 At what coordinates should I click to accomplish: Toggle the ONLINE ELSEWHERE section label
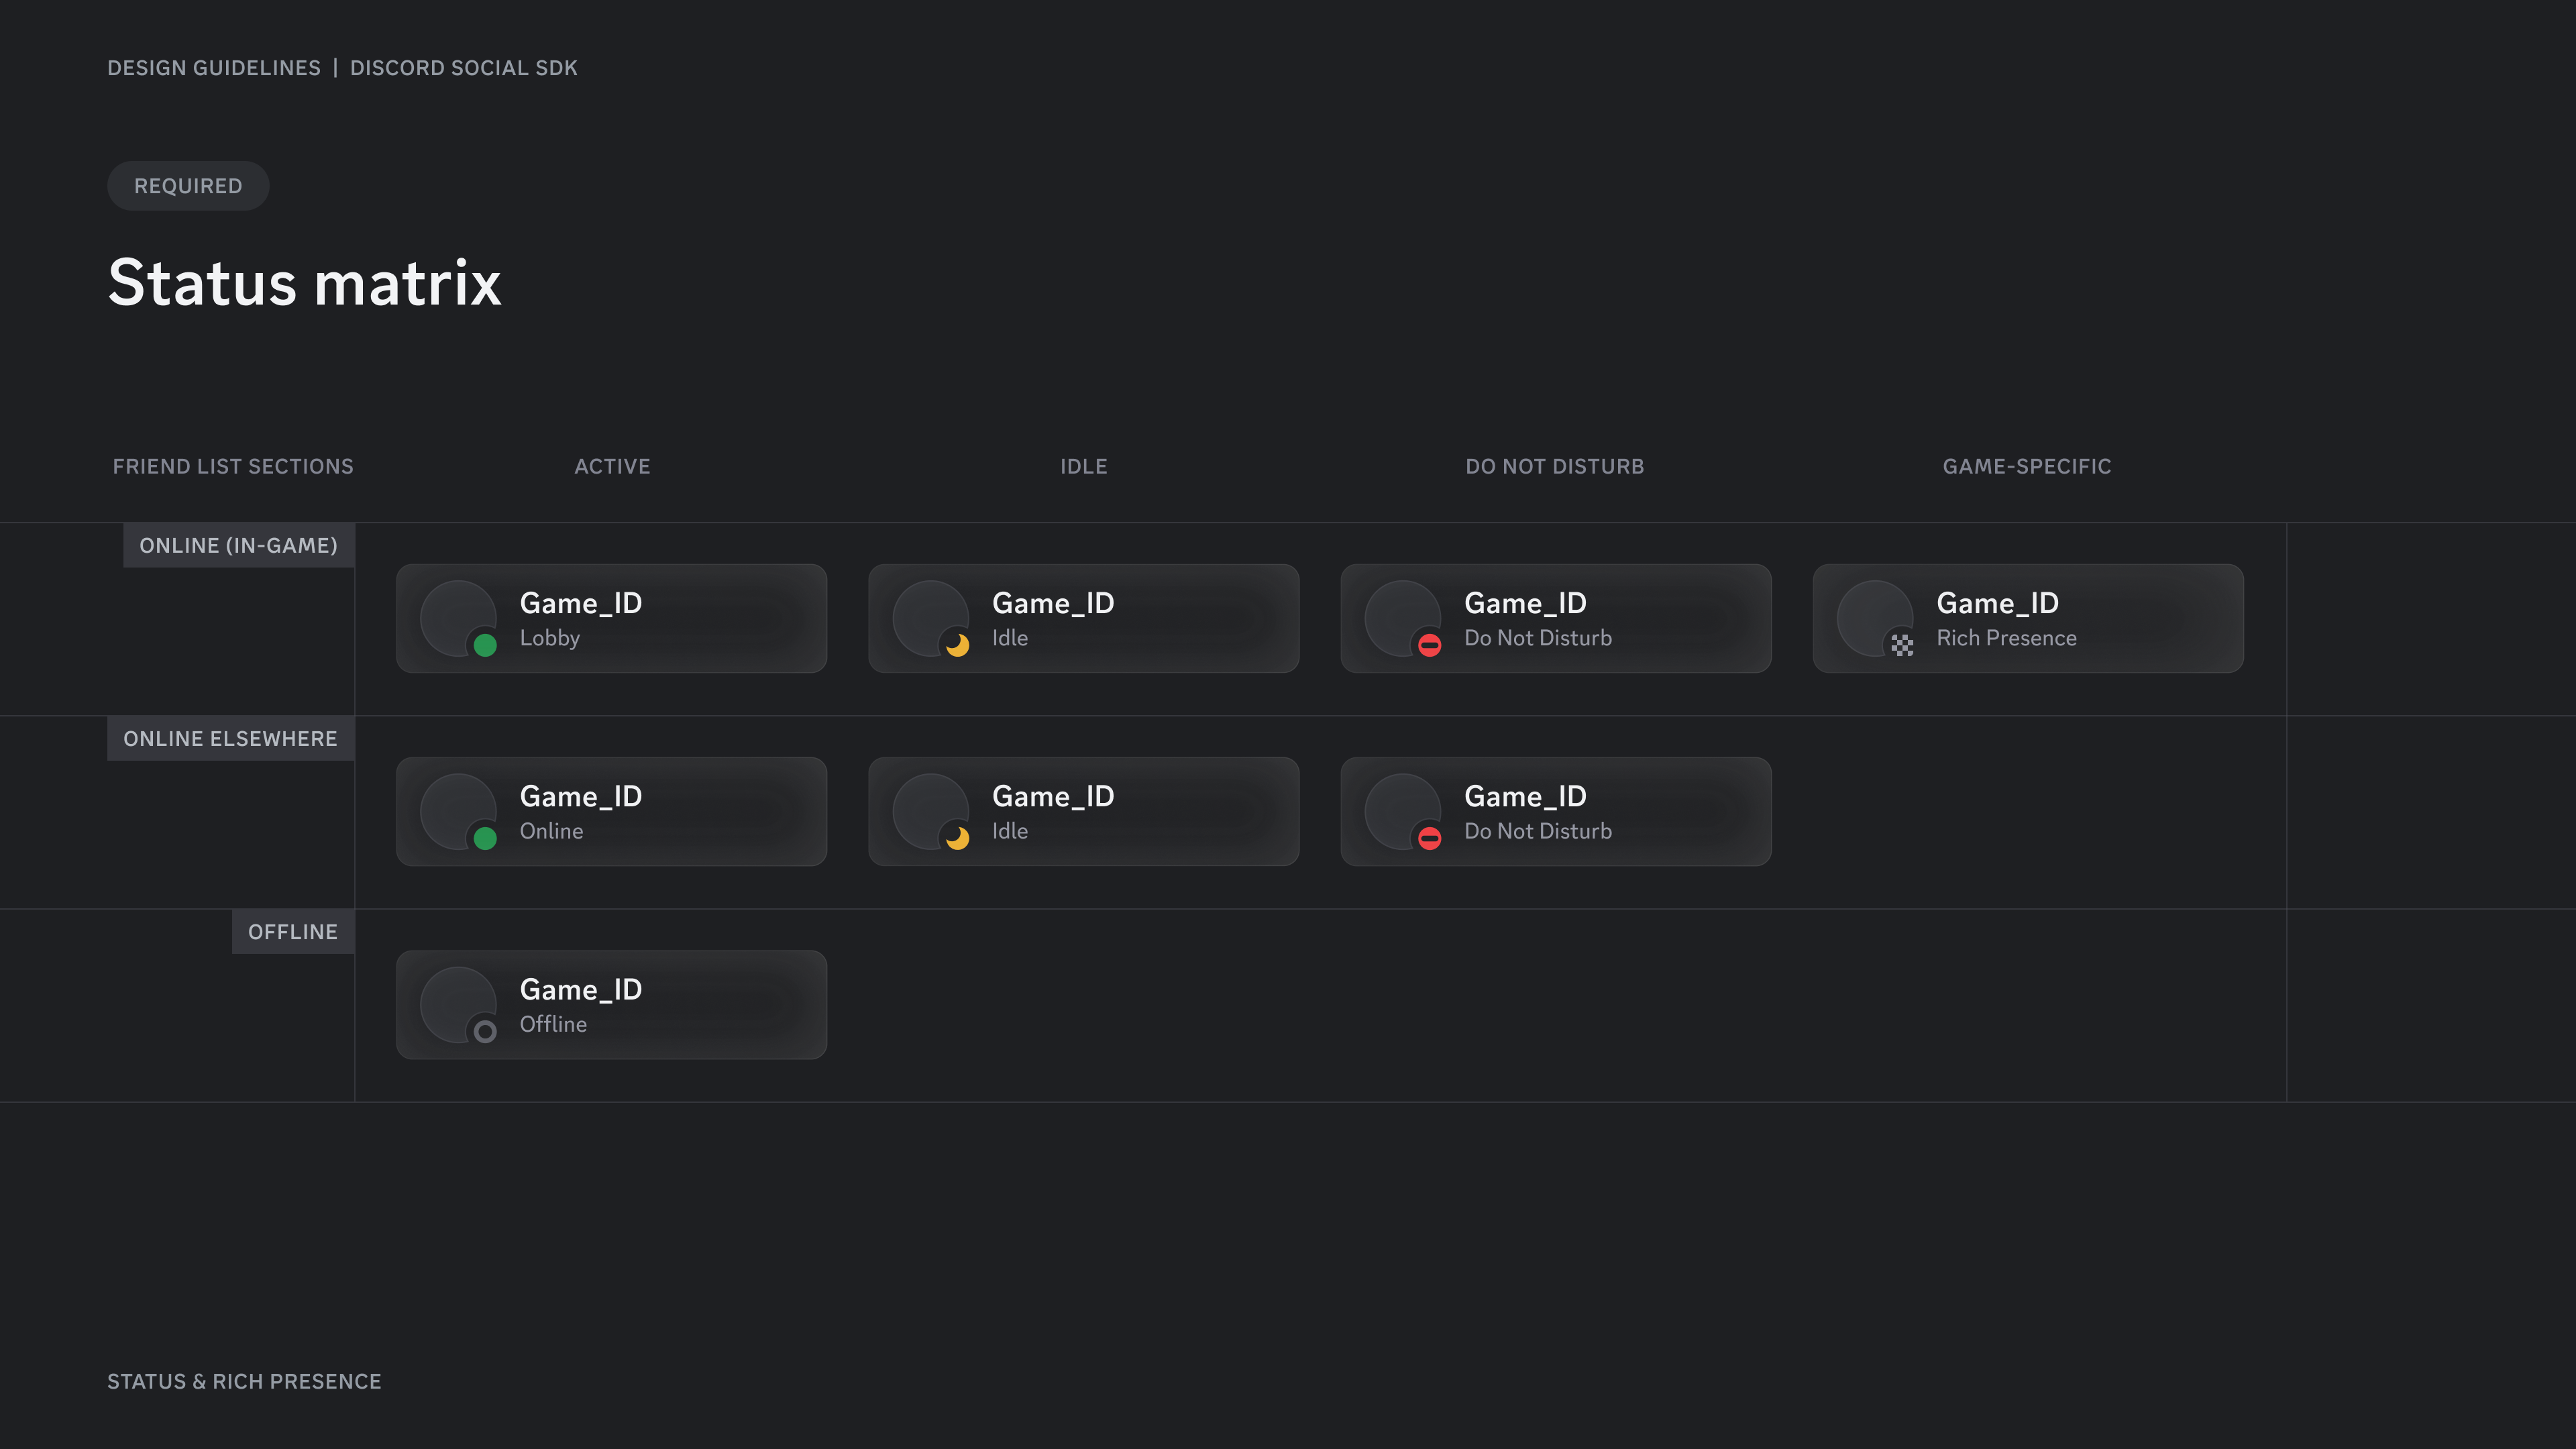[x=231, y=738]
